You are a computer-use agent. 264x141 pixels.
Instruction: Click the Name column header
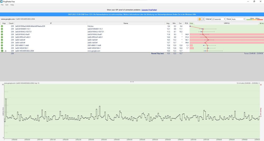coord(126,23)
